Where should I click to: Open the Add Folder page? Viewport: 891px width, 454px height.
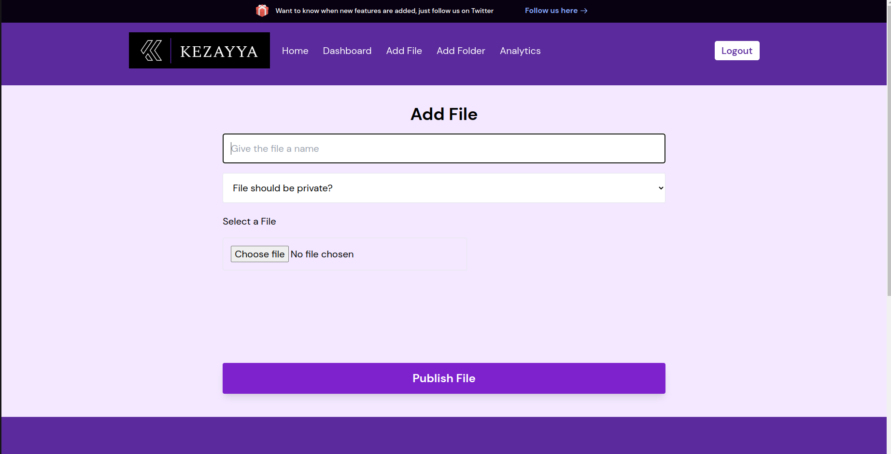(461, 51)
